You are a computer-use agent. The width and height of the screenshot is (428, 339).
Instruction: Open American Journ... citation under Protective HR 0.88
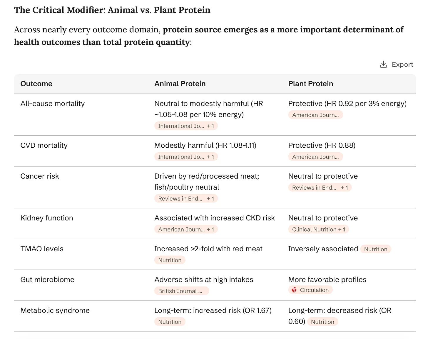click(315, 157)
